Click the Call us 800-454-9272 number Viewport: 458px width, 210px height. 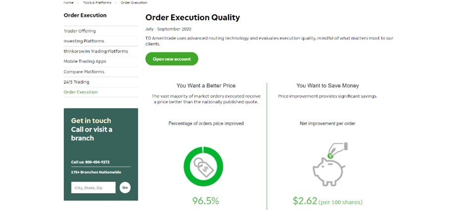[90, 161]
